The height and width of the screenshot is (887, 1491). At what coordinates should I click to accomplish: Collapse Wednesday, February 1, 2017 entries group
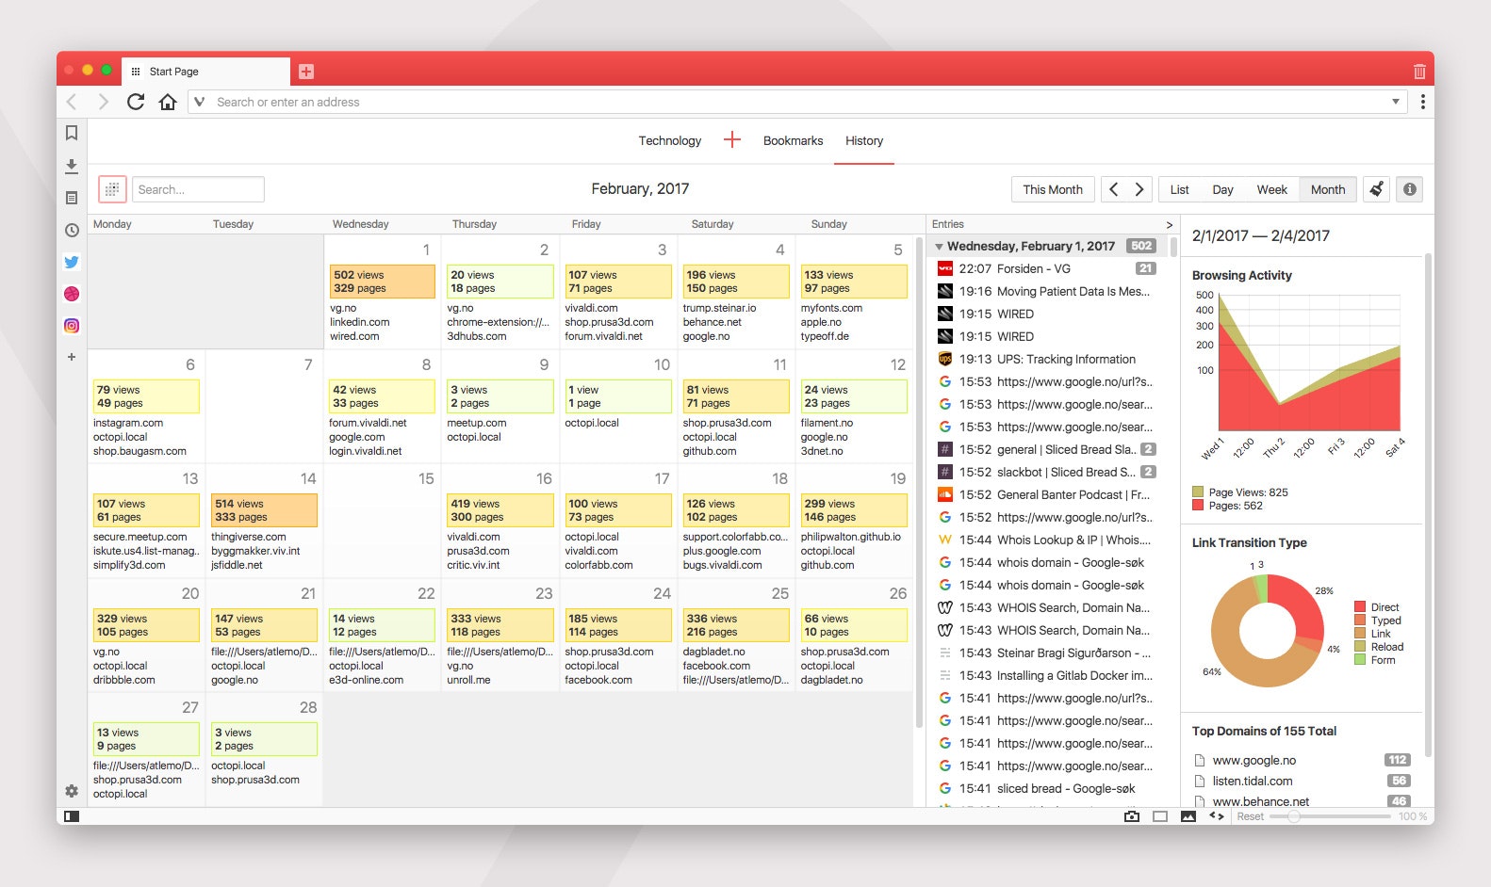click(939, 247)
